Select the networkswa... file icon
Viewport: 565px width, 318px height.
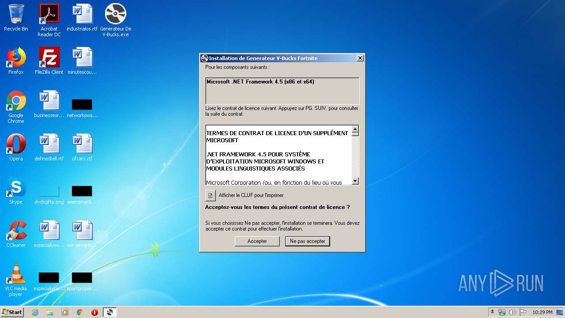coord(82,108)
